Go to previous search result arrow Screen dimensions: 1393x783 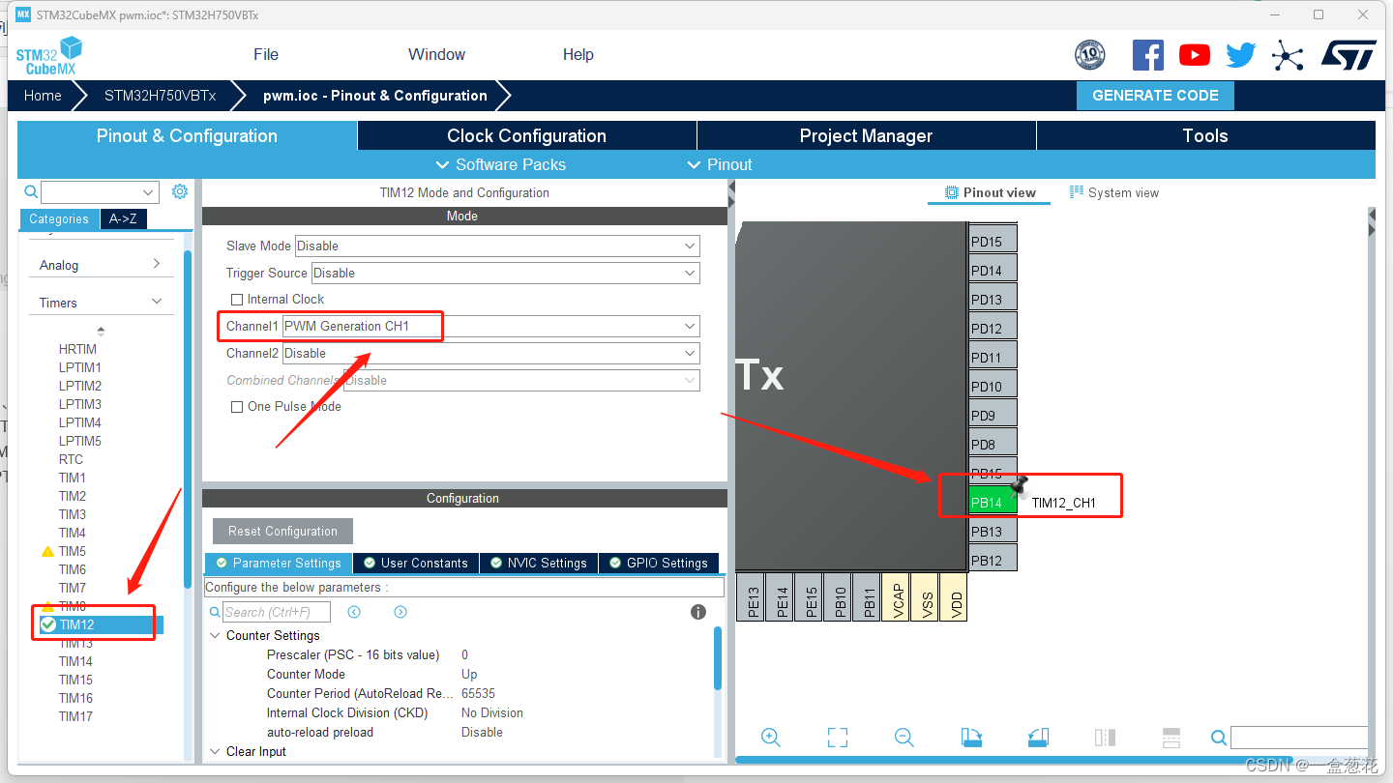[354, 612]
